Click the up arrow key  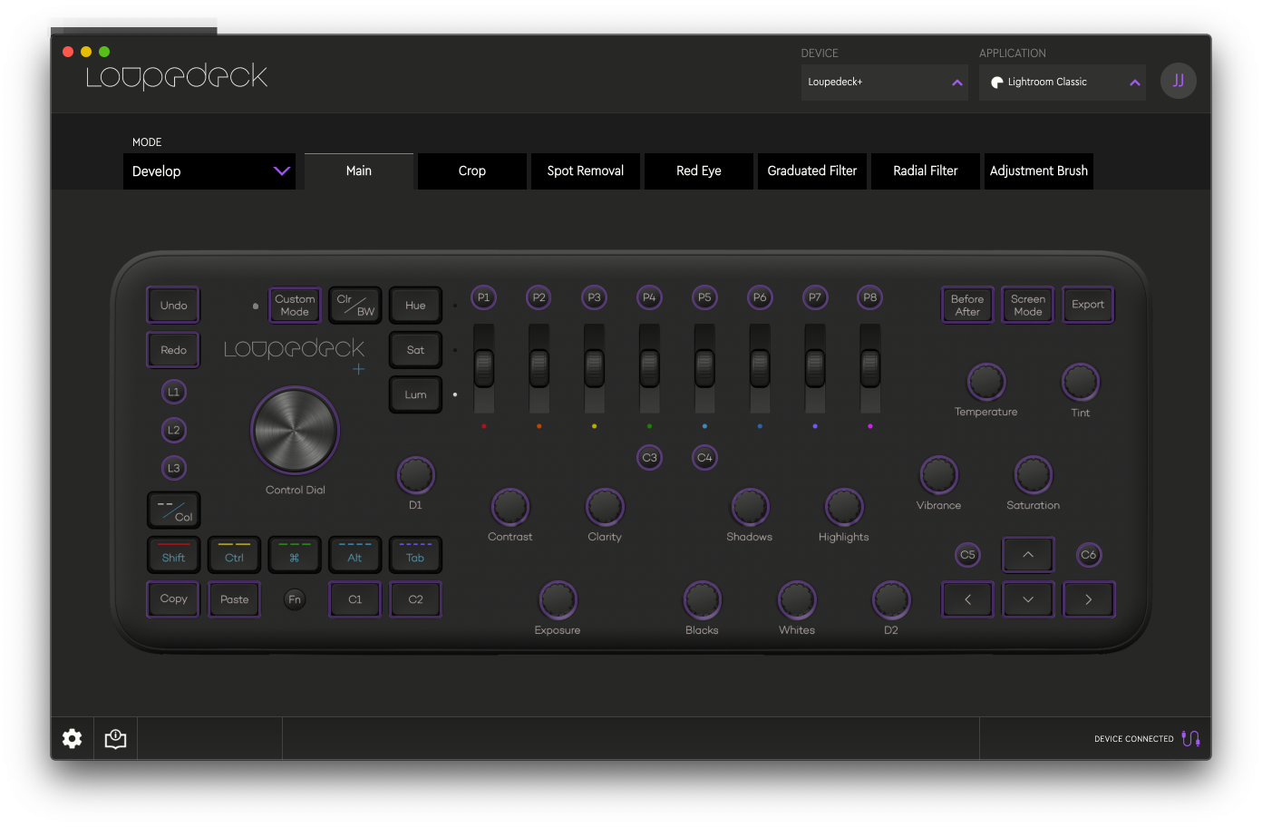[x=1028, y=554]
